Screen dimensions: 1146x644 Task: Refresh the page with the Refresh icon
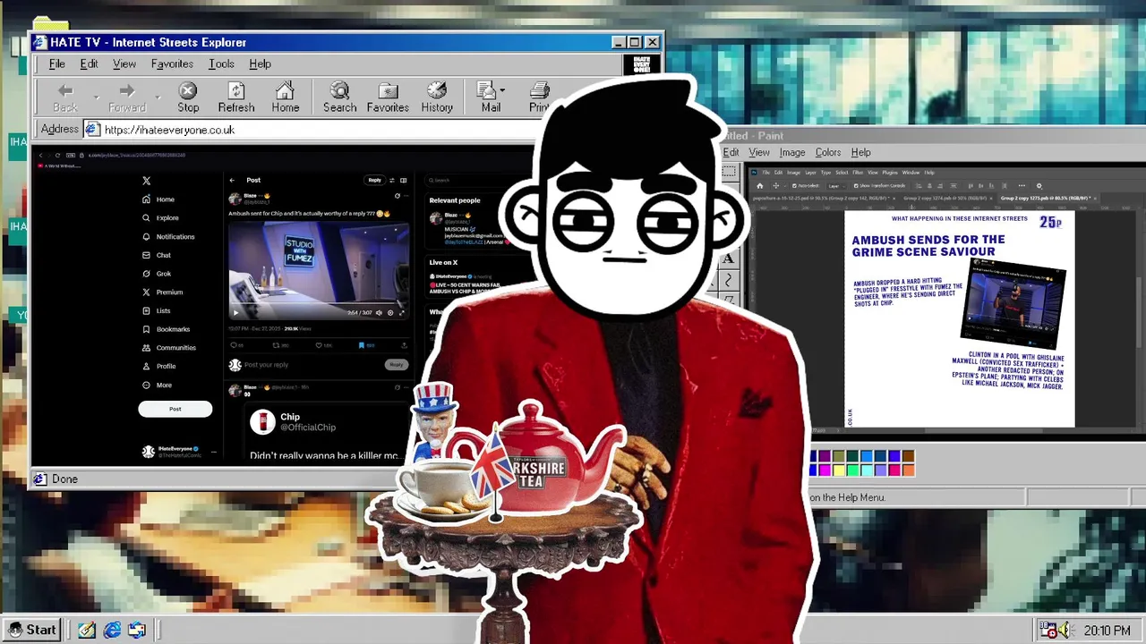(x=236, y=91)
